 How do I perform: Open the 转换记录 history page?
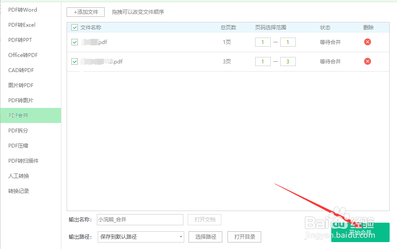[x=17, y=191]
